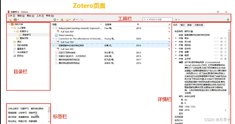Click the Advanced Search magnifier icon

click(82, 20)
